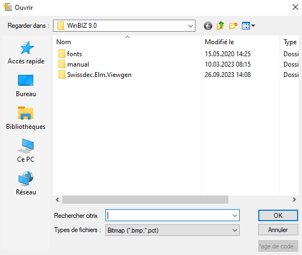This screenshot has width=302, height=255.
Task: Sort by the Nom column header
Action: coord(127,42)
